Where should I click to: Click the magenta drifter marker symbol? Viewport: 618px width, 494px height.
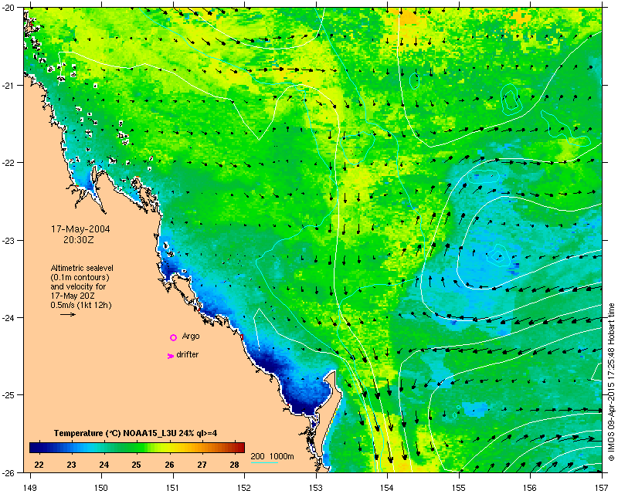171,356
